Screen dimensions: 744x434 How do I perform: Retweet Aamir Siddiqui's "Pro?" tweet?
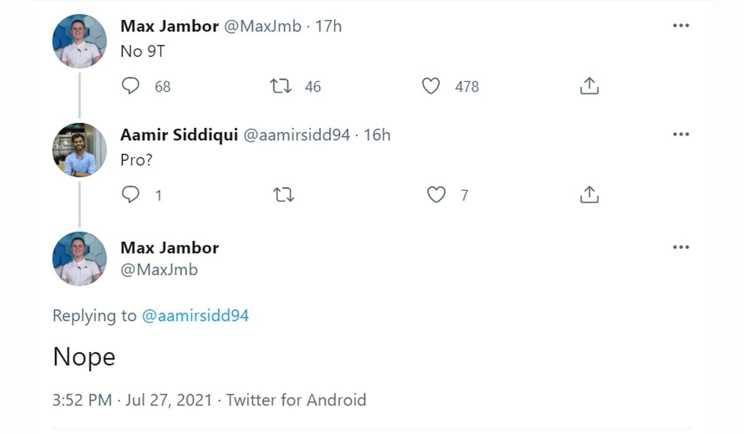tap(283, 195)
